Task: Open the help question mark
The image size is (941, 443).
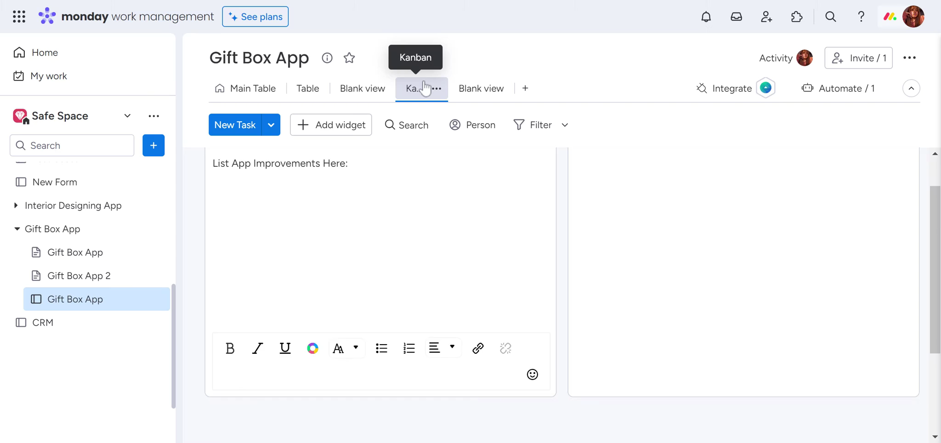Action: point(861,17)
